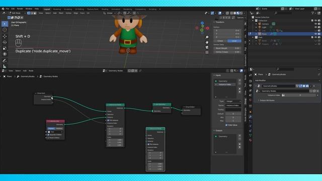Hide the Plane object in viewport
The image size is (322, 181).
315,34
